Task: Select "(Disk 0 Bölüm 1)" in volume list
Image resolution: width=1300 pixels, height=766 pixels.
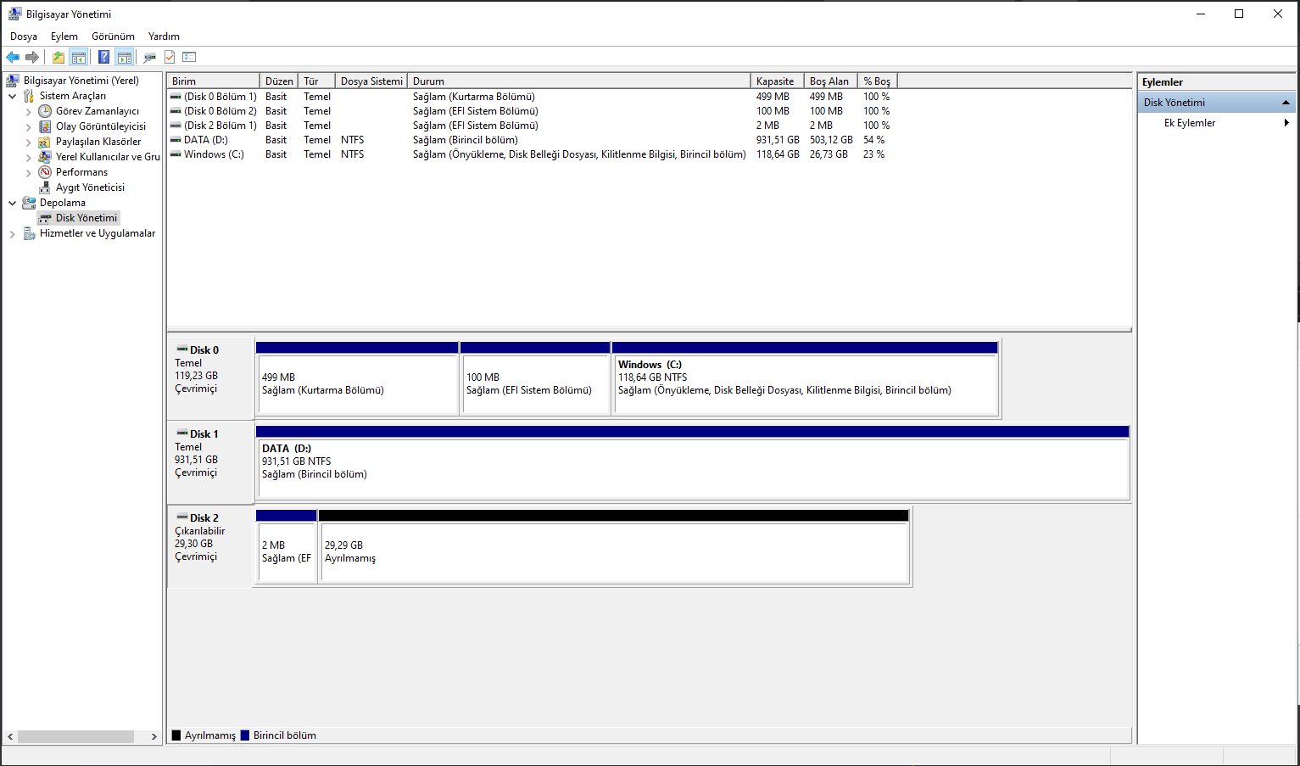Action: [220, 97]
